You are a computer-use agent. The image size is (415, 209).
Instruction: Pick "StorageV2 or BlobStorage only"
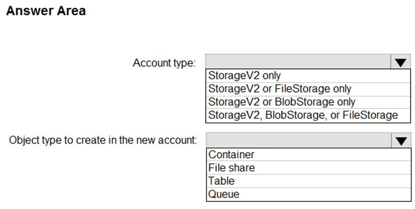coord(281,102)
